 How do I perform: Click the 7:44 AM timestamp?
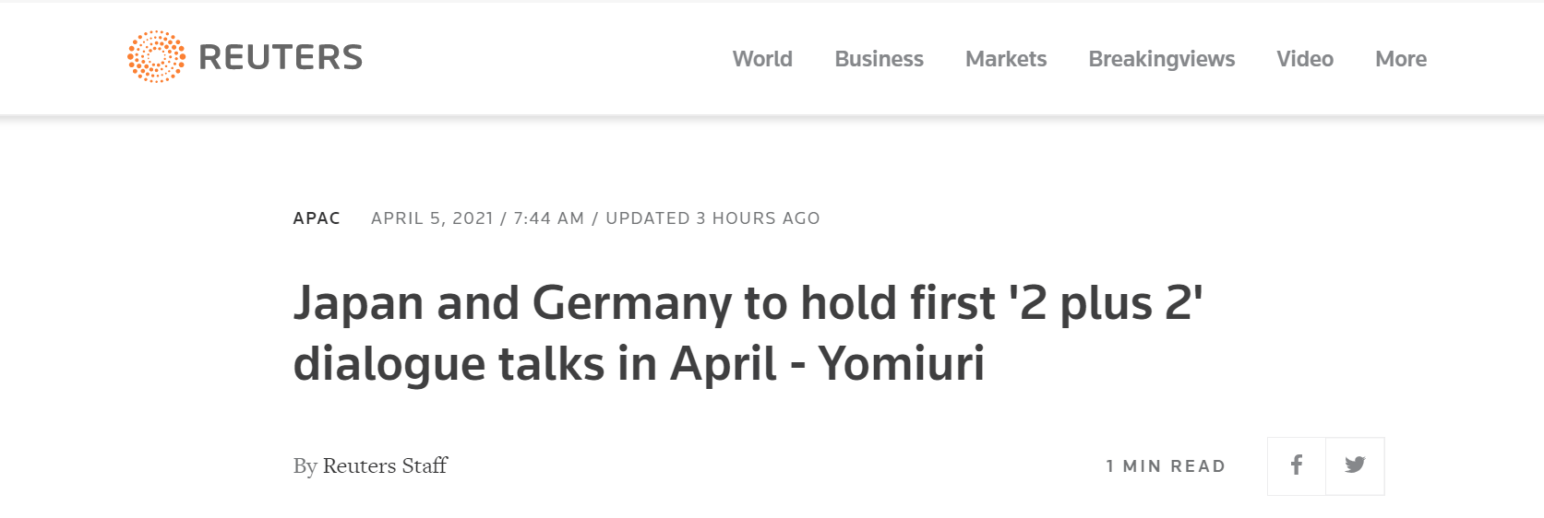[x=549, y=218]
